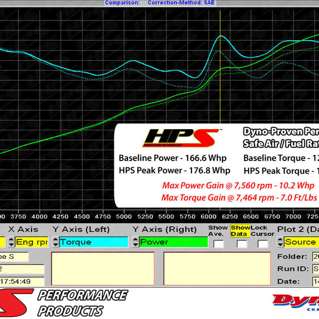
Task: Click the 4500 rpm axis label
Action: click(x=82, y=217)
